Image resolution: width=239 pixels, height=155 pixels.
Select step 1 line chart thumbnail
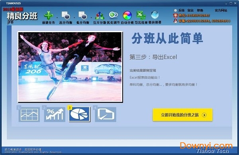29,114
